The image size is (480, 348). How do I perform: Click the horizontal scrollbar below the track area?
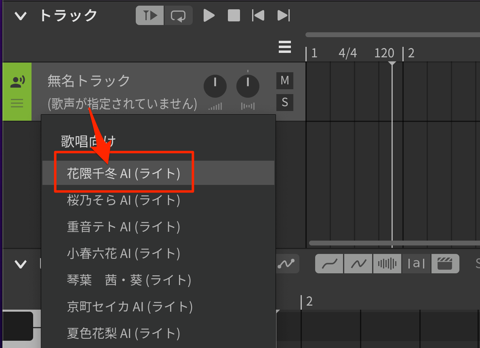pyautogui.click(x=395, y=243)
